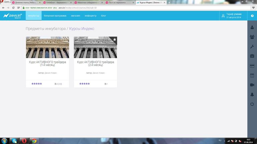257x144 pixels.
Task: Open 'Курс АКТИВНОГО трейдера (1-й месяц)' title link
Action: [x=47, y=63]
